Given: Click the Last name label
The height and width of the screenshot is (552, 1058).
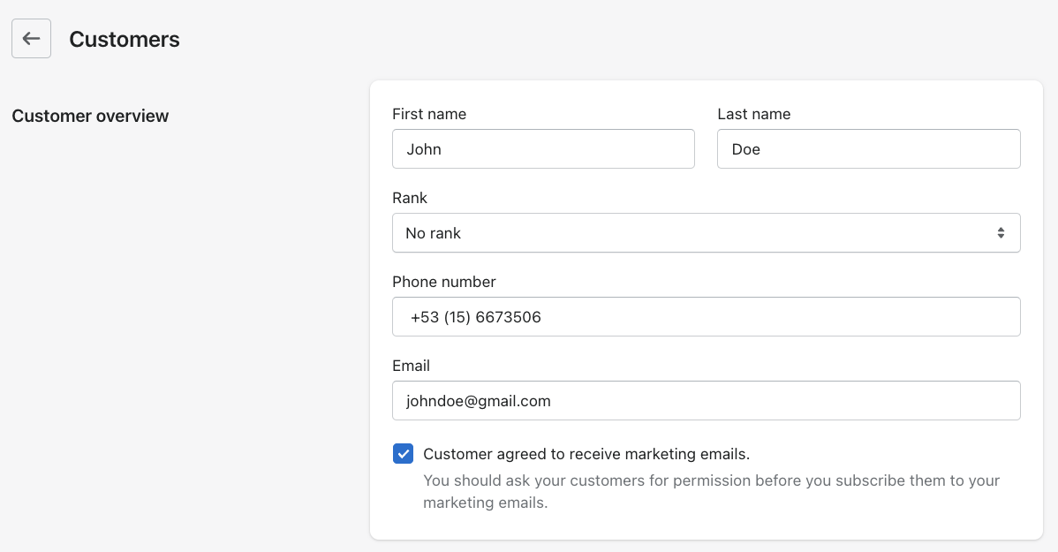Looking at the screenshot, I should click(753, 114).
